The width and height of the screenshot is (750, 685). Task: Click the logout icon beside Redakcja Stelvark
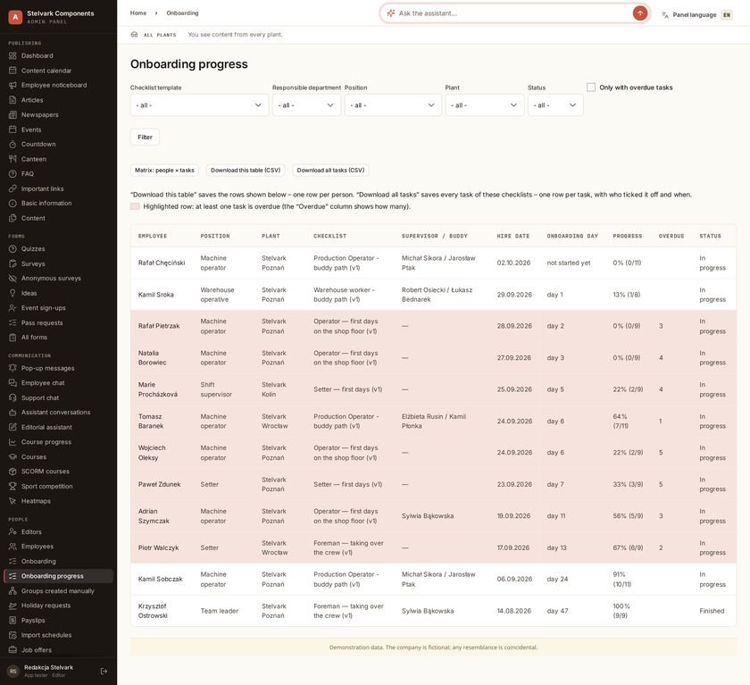coord(104,672)
